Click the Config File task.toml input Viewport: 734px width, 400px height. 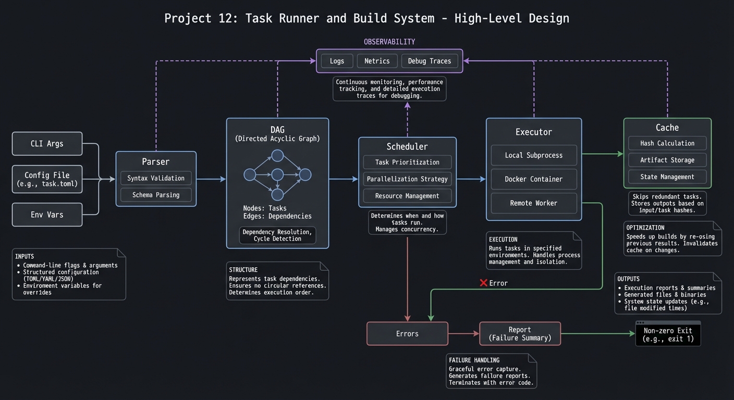(47, 179)
